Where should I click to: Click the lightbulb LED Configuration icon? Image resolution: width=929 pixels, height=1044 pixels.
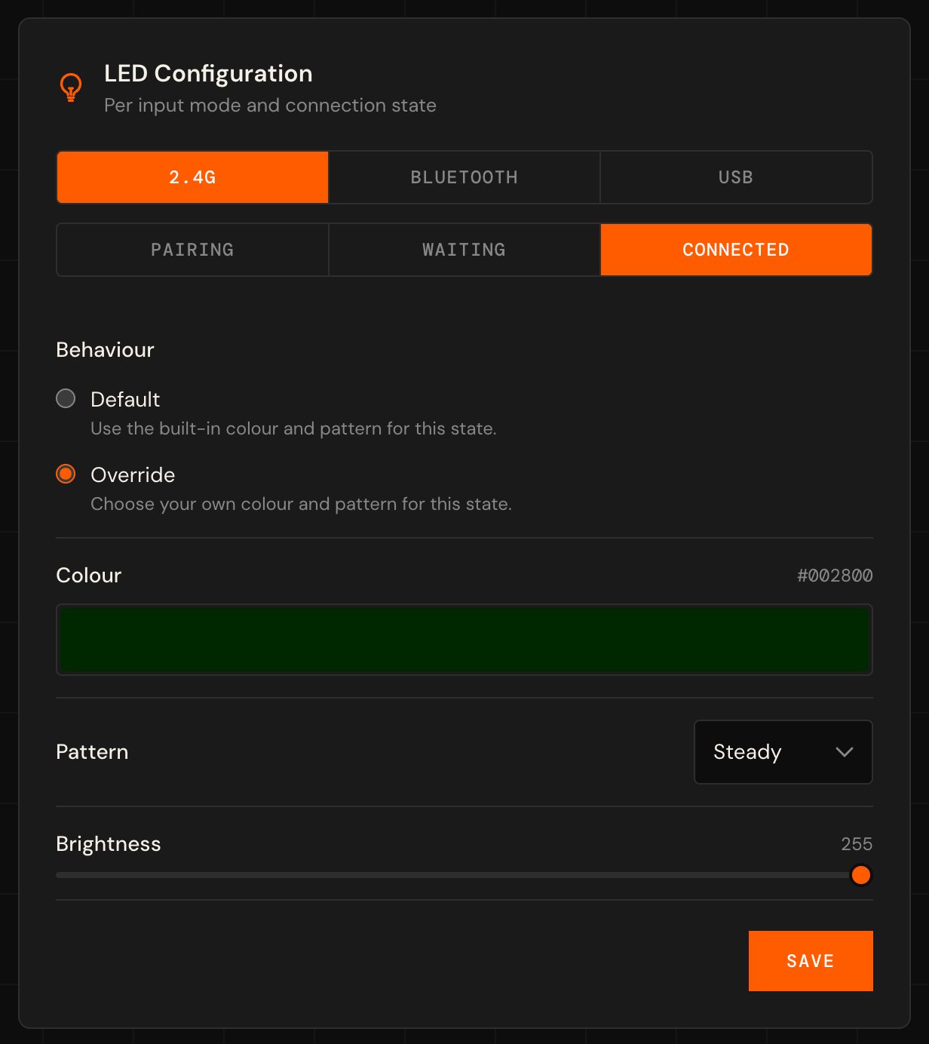click(71, 88)
